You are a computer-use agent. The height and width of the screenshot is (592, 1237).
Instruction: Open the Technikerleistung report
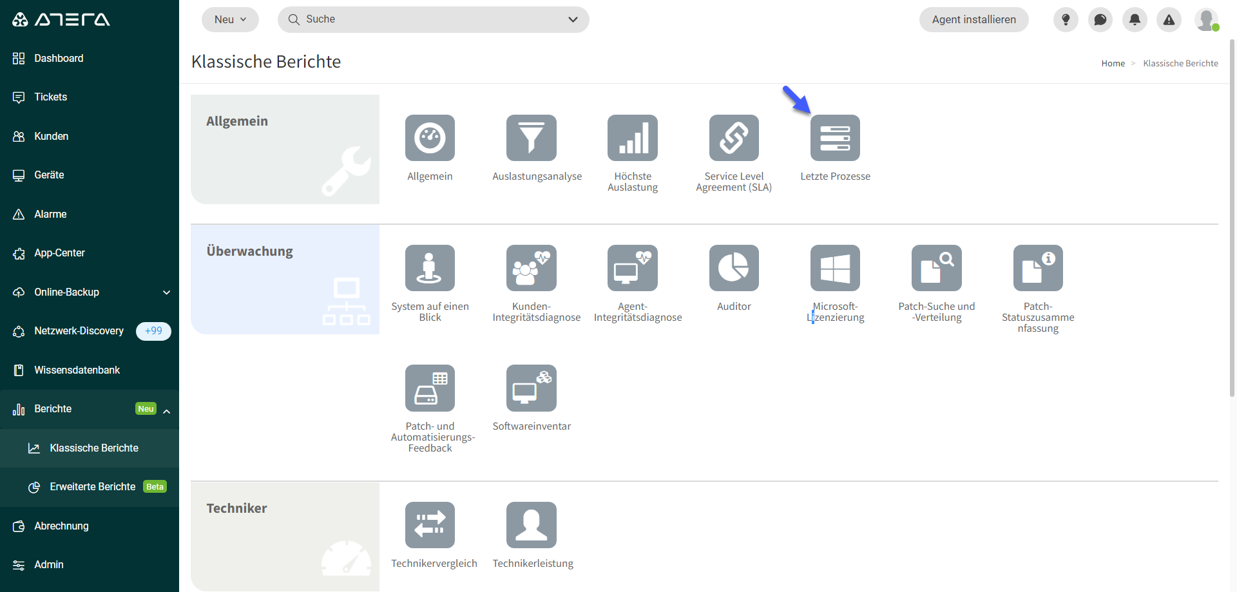(531, 525)
